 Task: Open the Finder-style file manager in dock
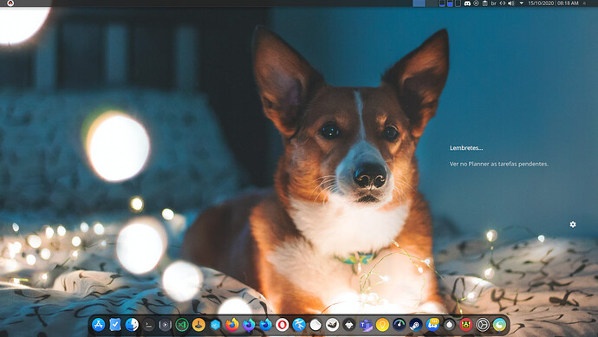132,324
